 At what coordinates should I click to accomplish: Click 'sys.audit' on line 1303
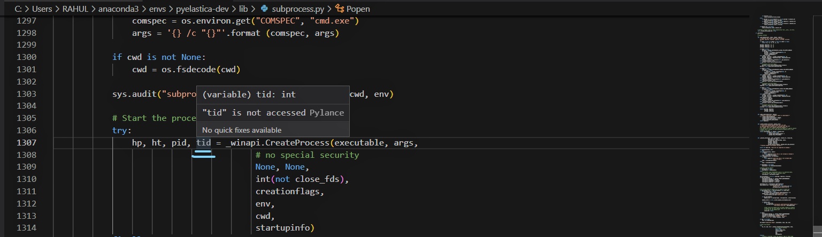coord(134,94)
